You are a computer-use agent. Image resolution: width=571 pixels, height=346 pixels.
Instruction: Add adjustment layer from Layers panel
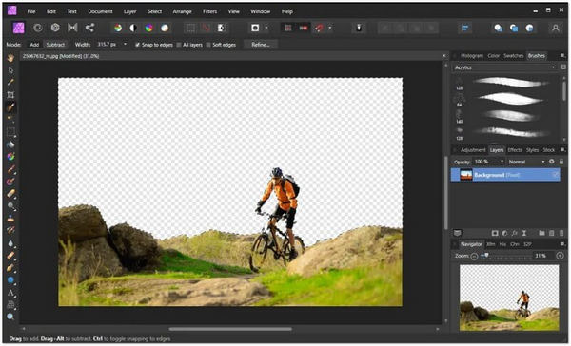point(504,233)
